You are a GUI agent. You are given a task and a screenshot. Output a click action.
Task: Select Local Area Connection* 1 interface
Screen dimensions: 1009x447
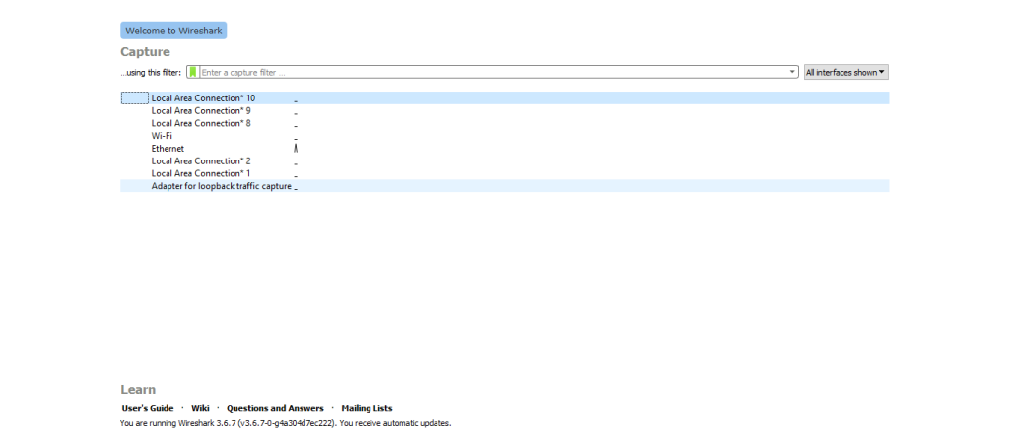200,173
